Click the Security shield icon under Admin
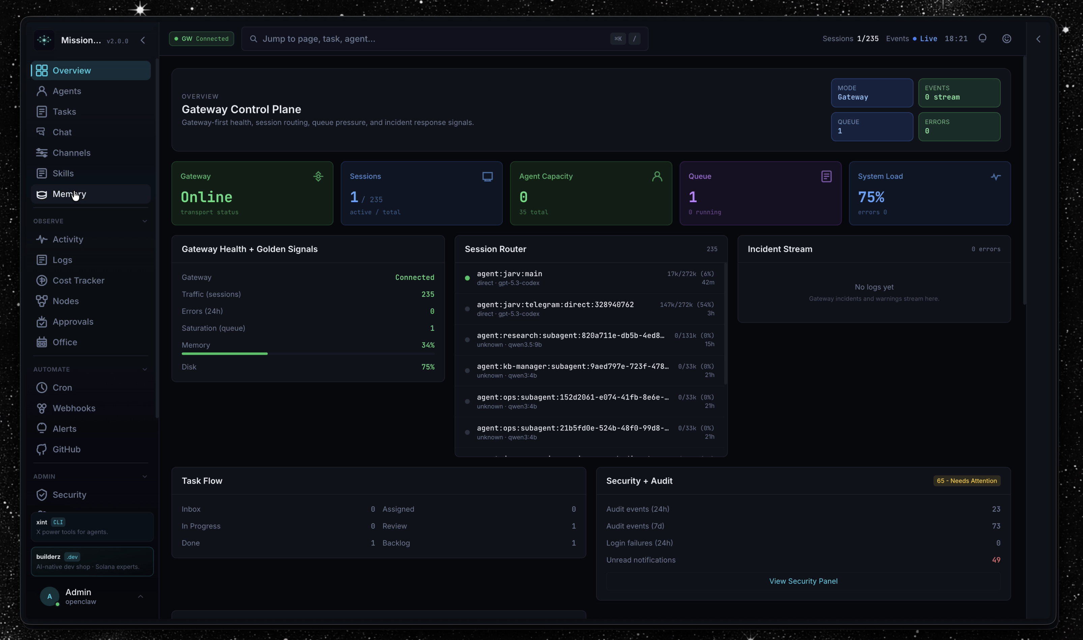 coord(41,495)
